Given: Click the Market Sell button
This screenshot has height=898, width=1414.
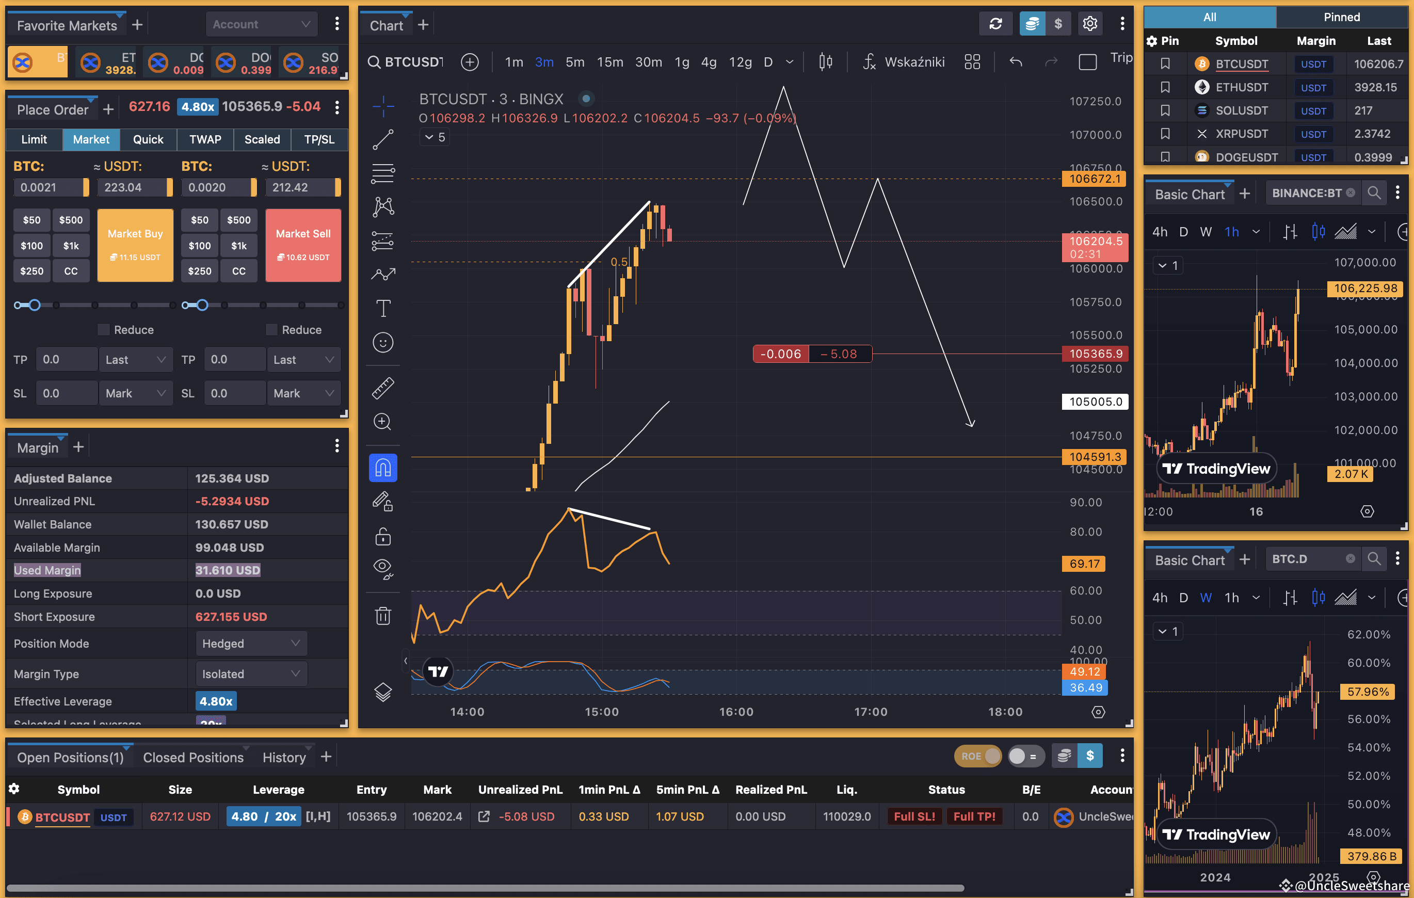Looking at the screenshot, I should [x=303, y=245].
